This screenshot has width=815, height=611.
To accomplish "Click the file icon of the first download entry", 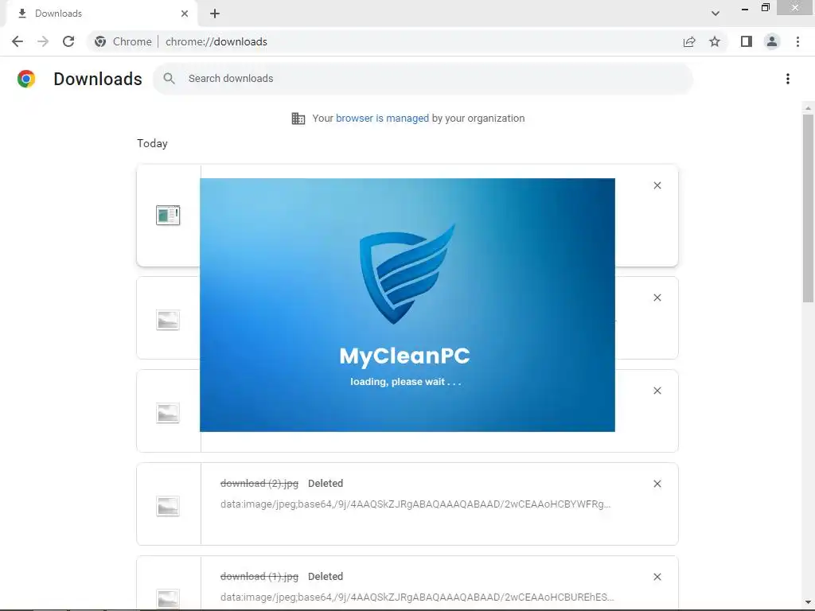I will coord(168,215).
